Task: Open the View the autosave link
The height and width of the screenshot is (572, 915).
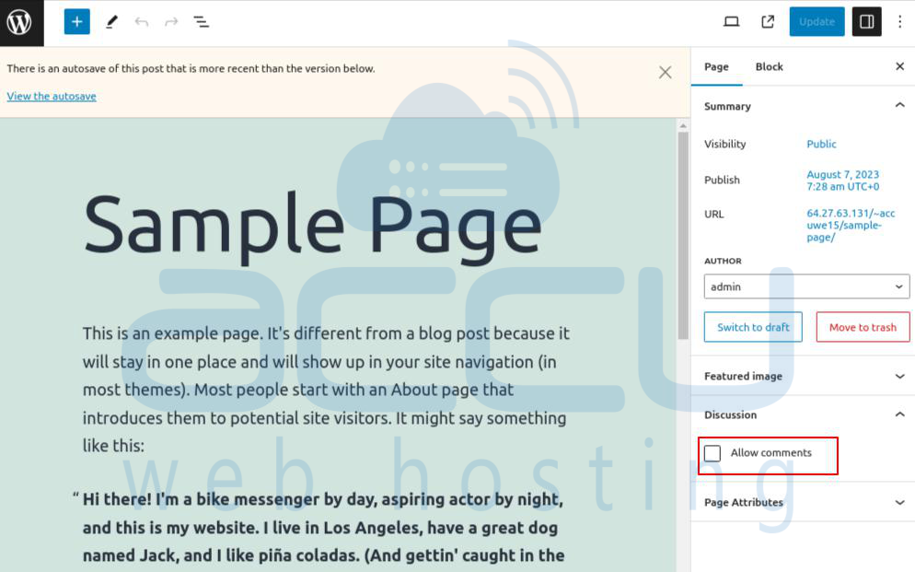Action: point(52,96)
